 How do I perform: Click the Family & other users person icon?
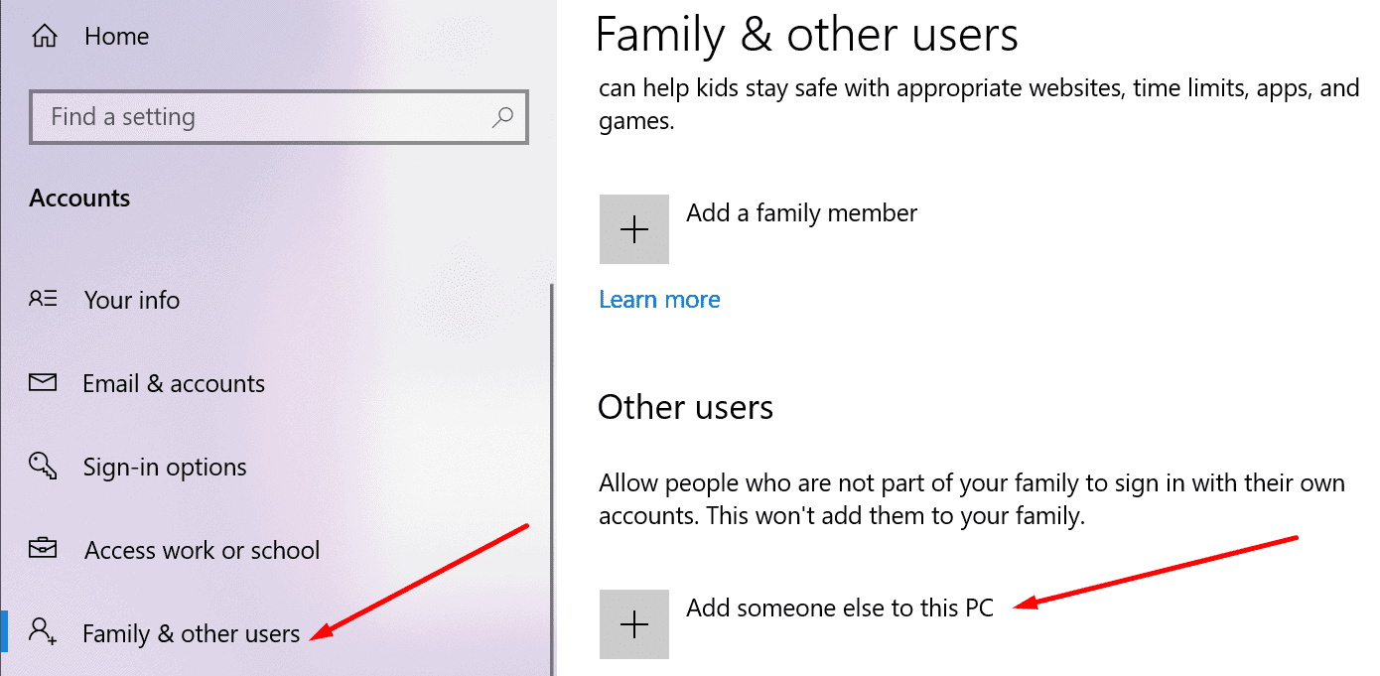(x=43, y=631)
